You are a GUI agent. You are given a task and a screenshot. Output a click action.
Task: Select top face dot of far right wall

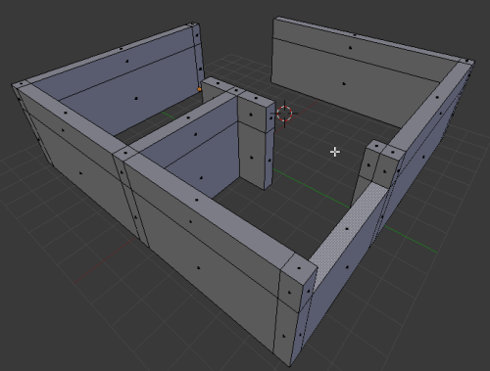(437, 97)
